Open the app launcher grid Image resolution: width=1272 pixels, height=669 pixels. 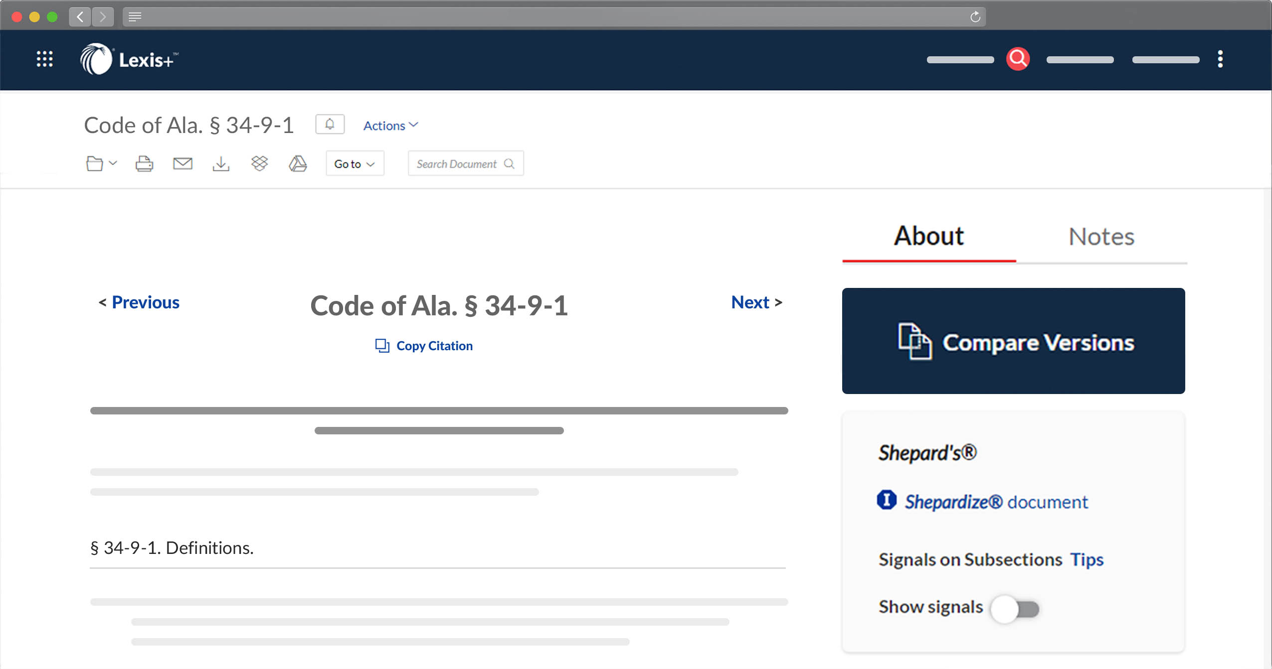coord(44,59)
